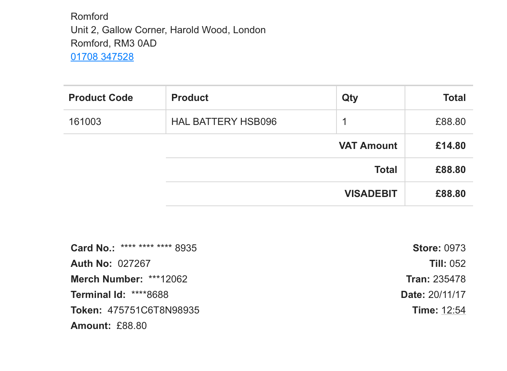Click the card number ending 8935
Image resolution: width=507 pixels, height=371 pixels.
pos(159,248)
